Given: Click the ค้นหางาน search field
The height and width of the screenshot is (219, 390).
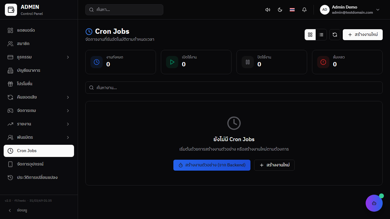Looking at the screenshot, I should pos(234,88).
